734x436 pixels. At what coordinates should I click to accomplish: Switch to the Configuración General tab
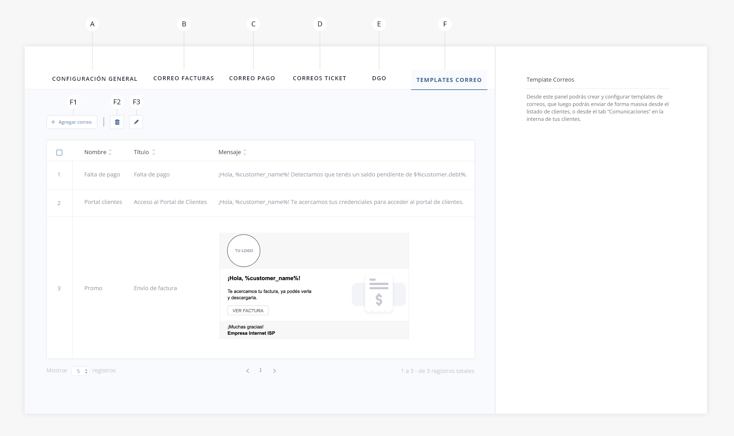point(95,79)
